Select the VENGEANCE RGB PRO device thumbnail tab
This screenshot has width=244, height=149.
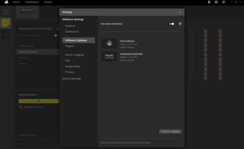(x=27, y=12)
